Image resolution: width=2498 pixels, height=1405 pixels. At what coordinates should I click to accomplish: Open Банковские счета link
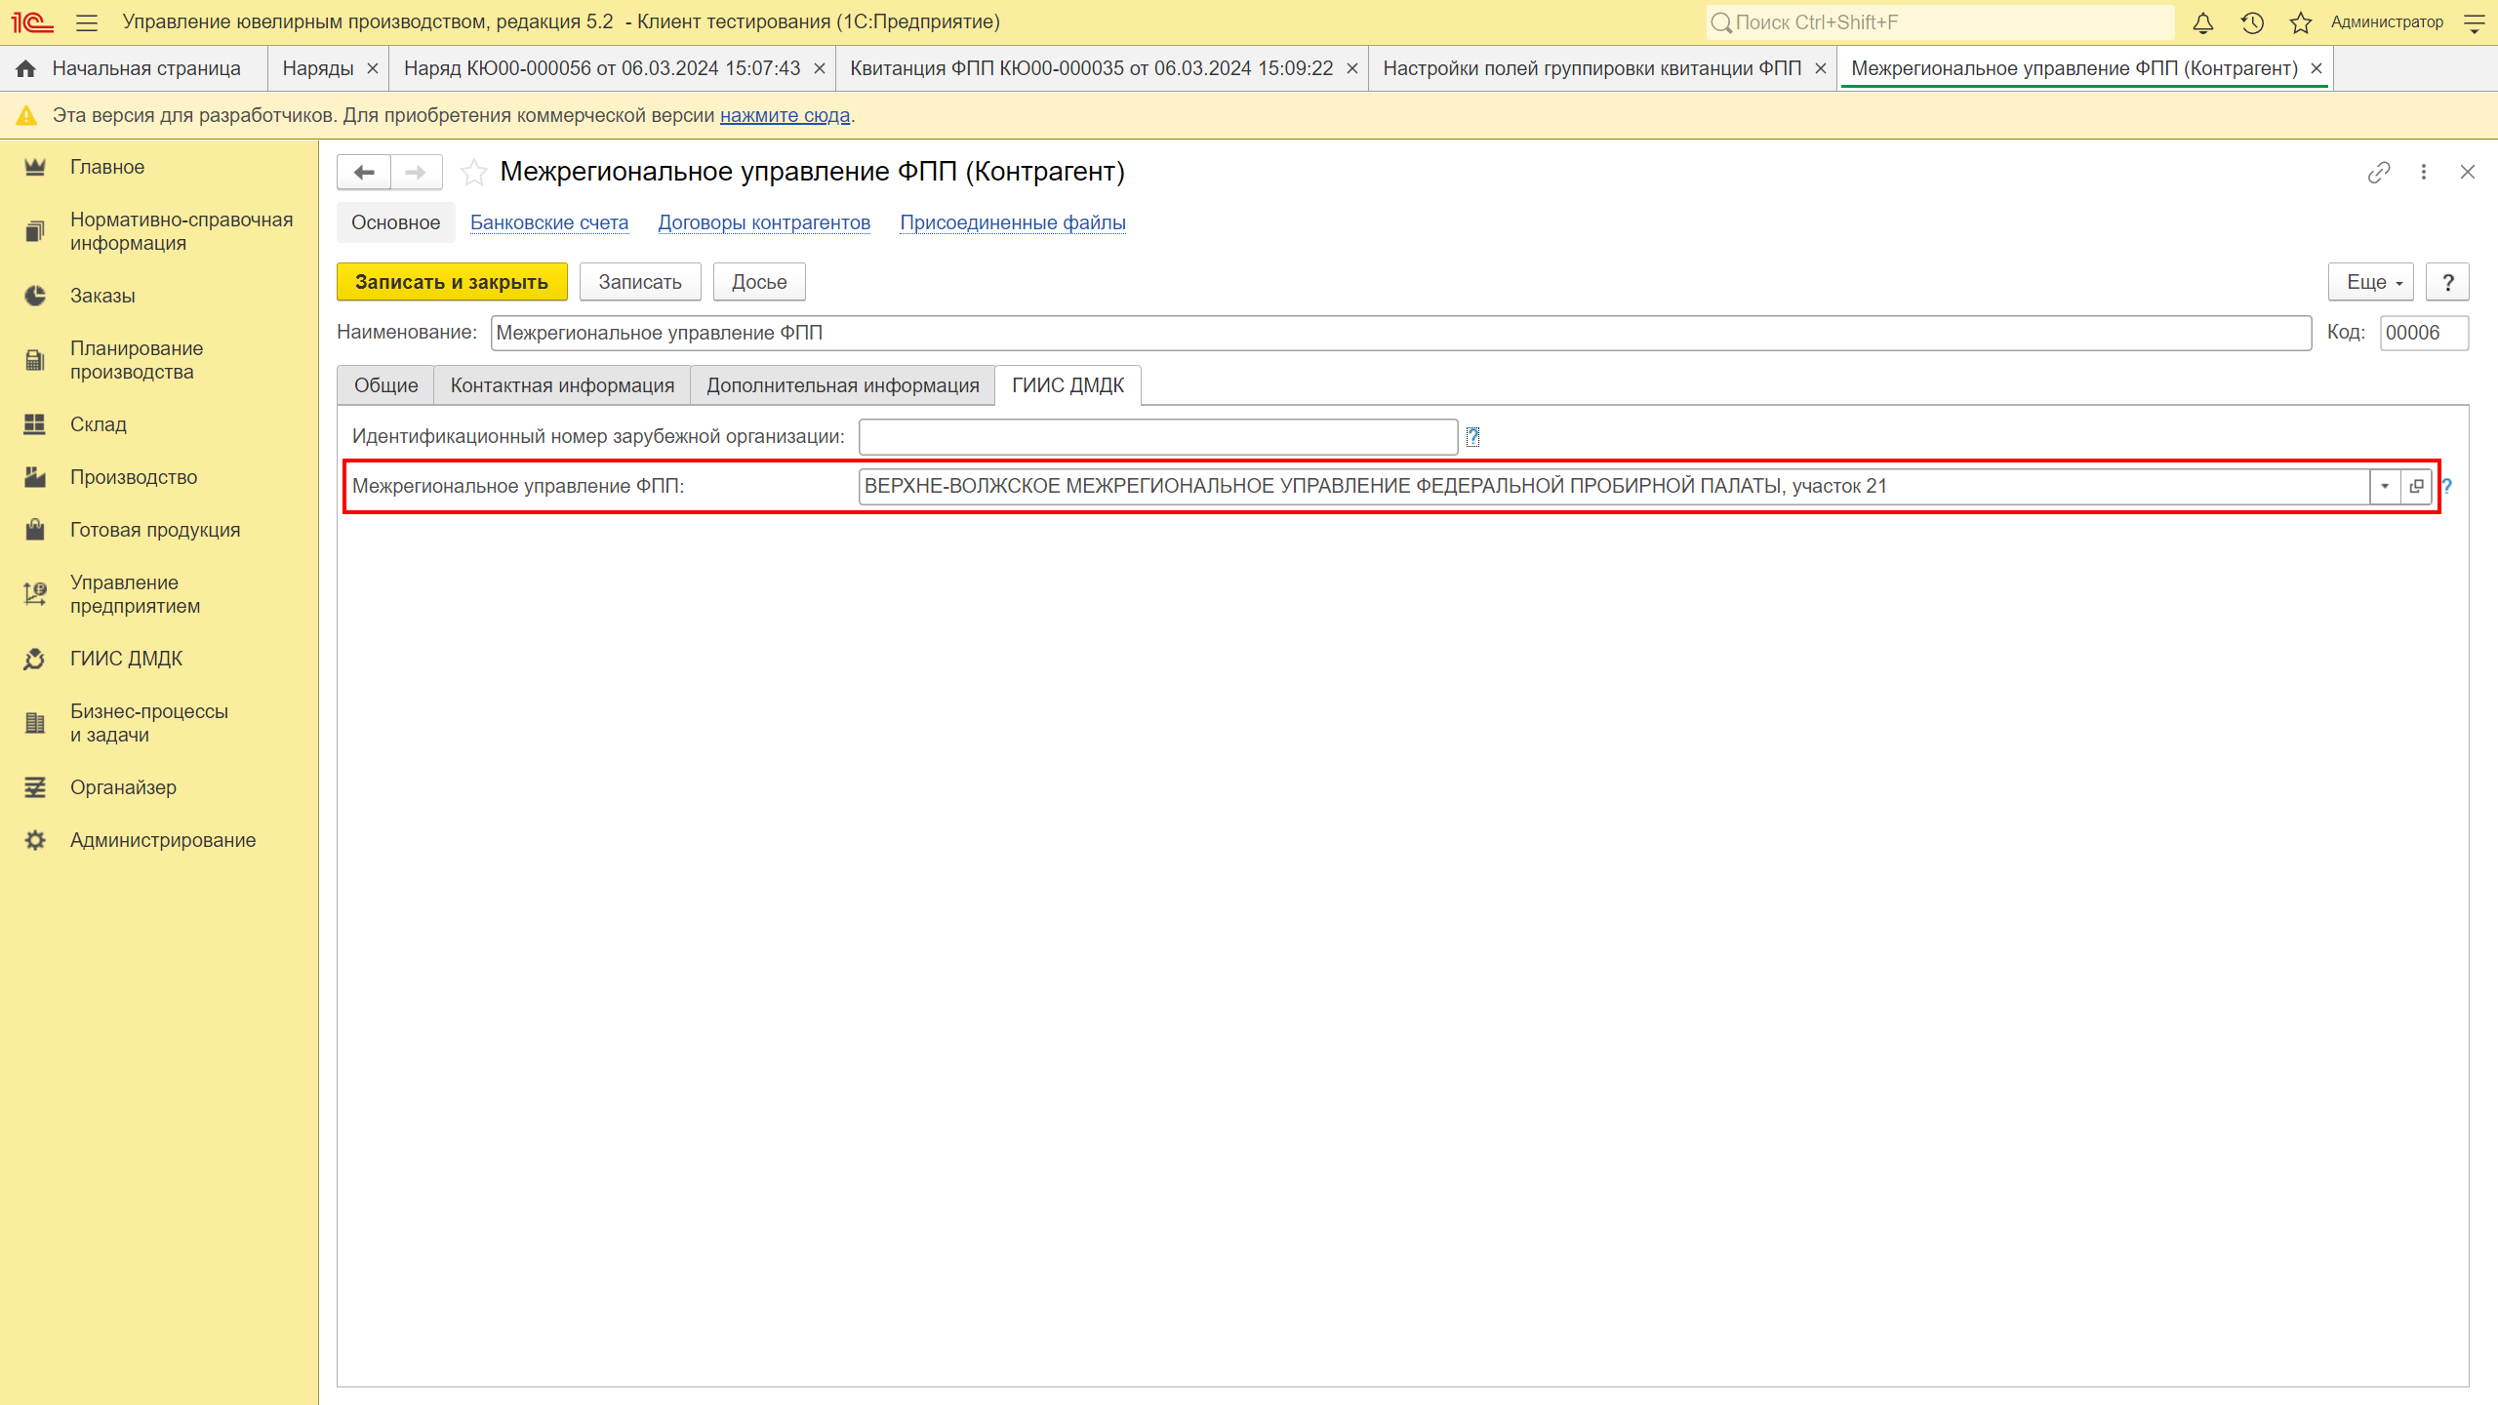point(549,222)
